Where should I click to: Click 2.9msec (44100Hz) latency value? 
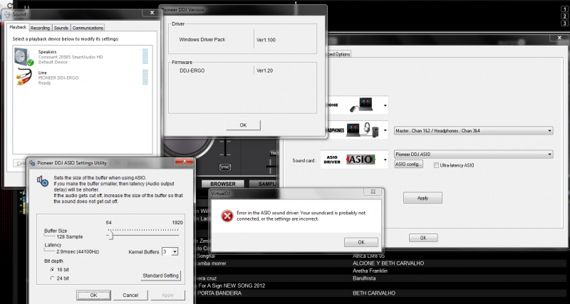tap(78, 251)
